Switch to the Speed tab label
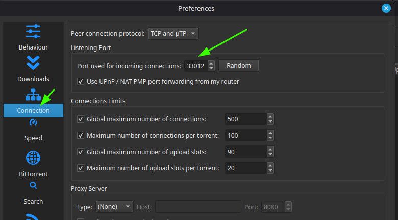 pos(33,138)
